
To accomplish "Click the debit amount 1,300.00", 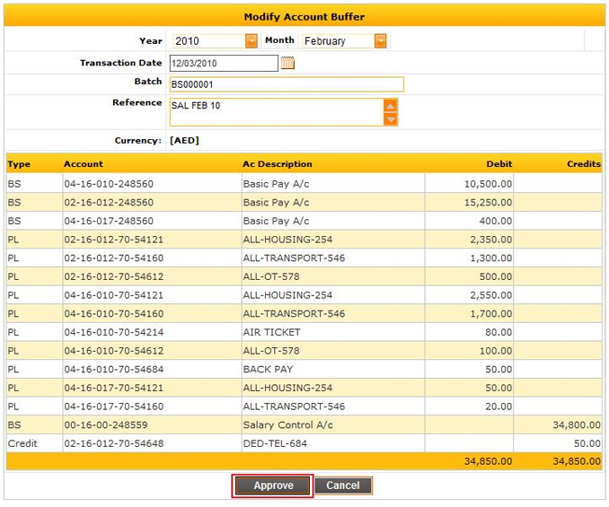I will pyautogui.click(x=491, y=258).
